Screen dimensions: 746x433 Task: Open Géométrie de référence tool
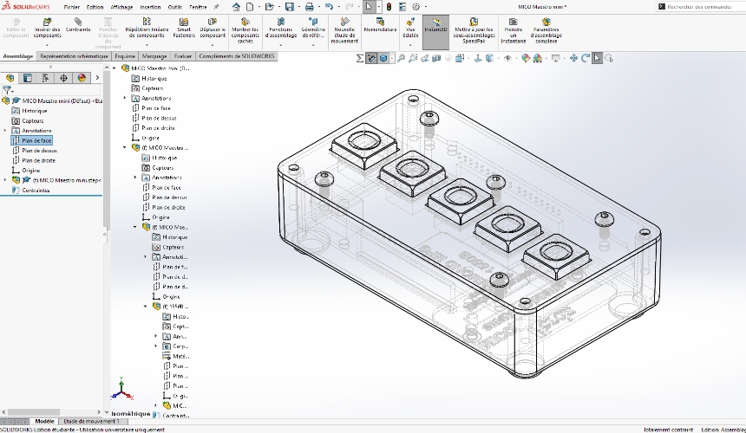click(313, 28)
